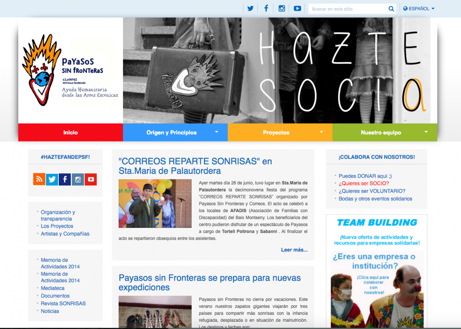Click the ¡COLABORA CON NOSOTROS! heading
Viewport: 461px width, 329px height.
376,157
